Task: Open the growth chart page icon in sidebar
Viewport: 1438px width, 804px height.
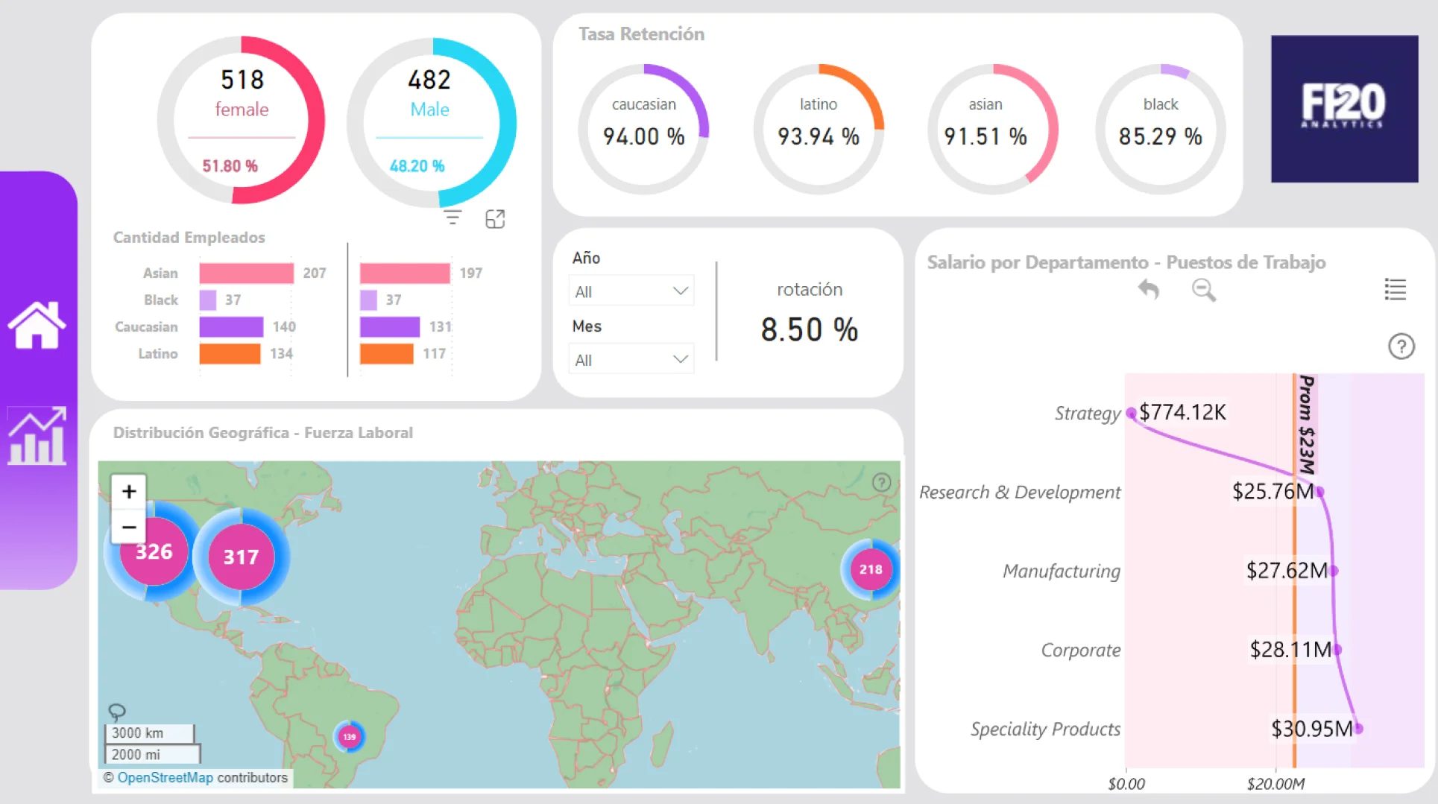Action: [x=37, y=436]
